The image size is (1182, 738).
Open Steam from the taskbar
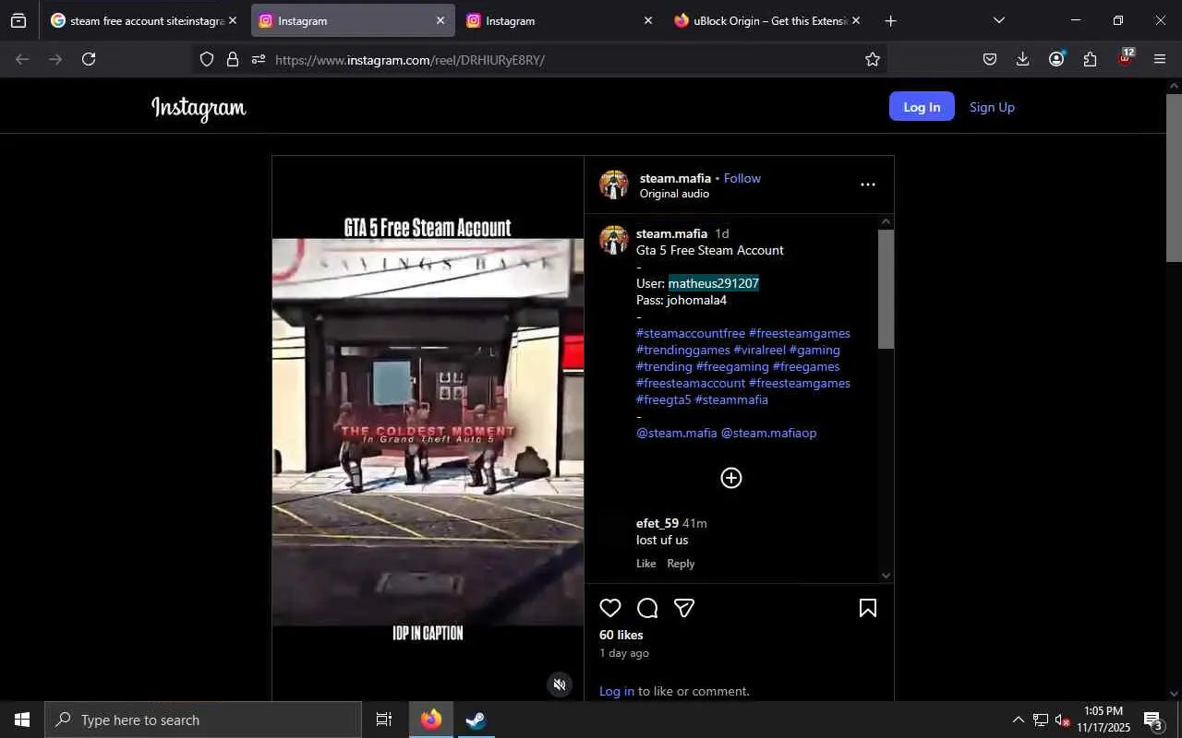pyautogui.click(x=476, y=720)
